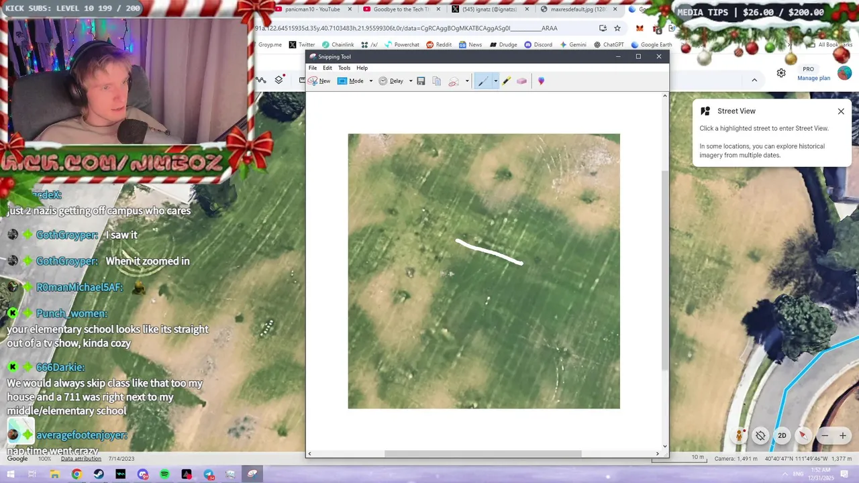This screenshot has width=859, height=483.
Task: Click the New snip button in Snipping Tool
Action: coord(319,81)
